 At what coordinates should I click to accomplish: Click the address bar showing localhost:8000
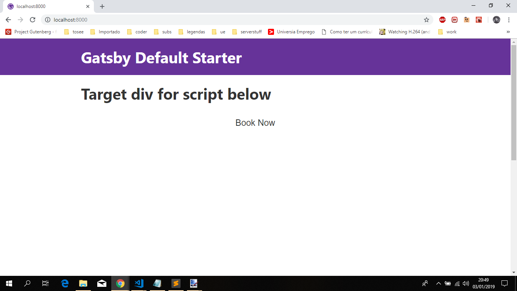237,20
